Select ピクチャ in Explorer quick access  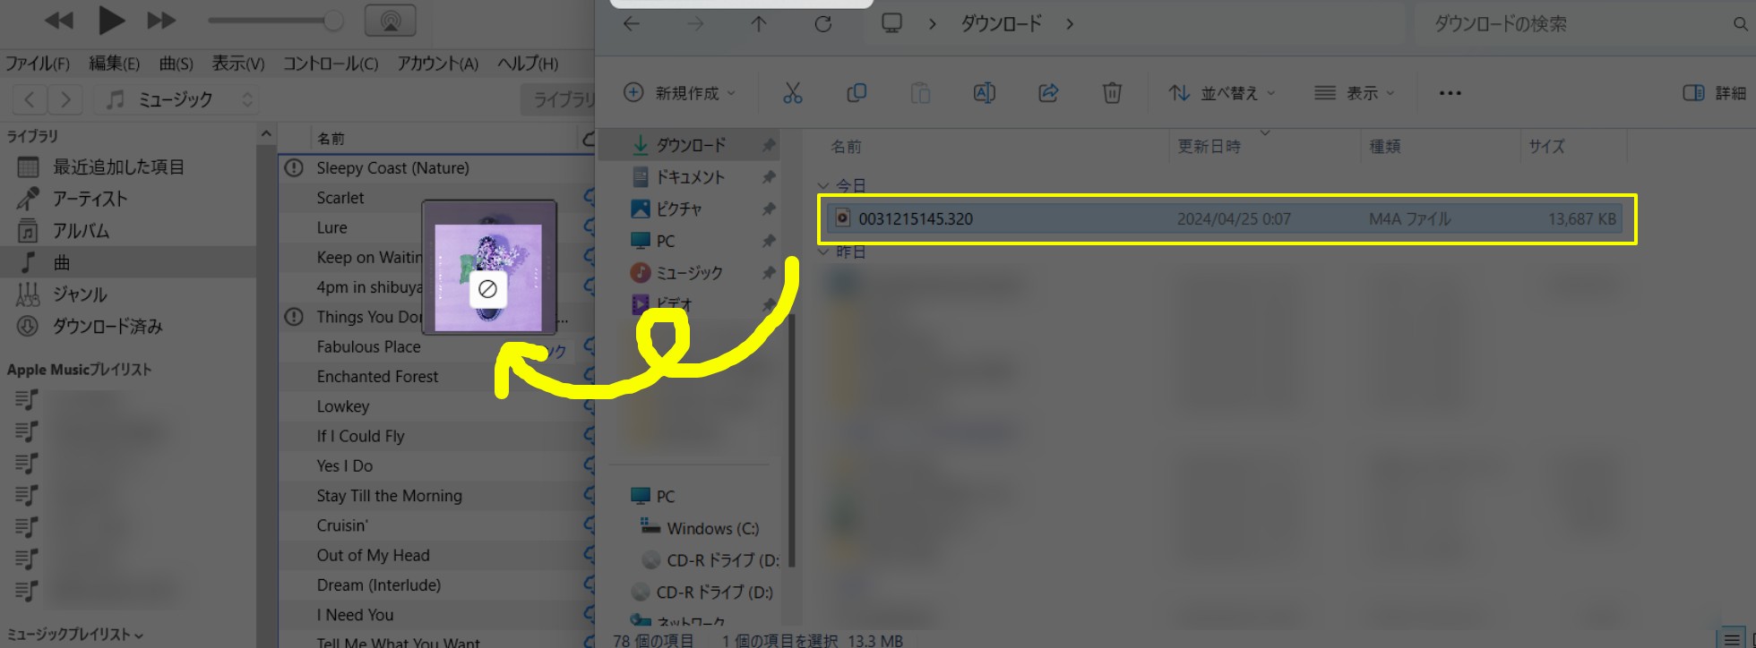678,209
